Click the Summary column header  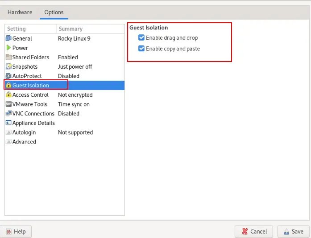[x=91, y=29]
